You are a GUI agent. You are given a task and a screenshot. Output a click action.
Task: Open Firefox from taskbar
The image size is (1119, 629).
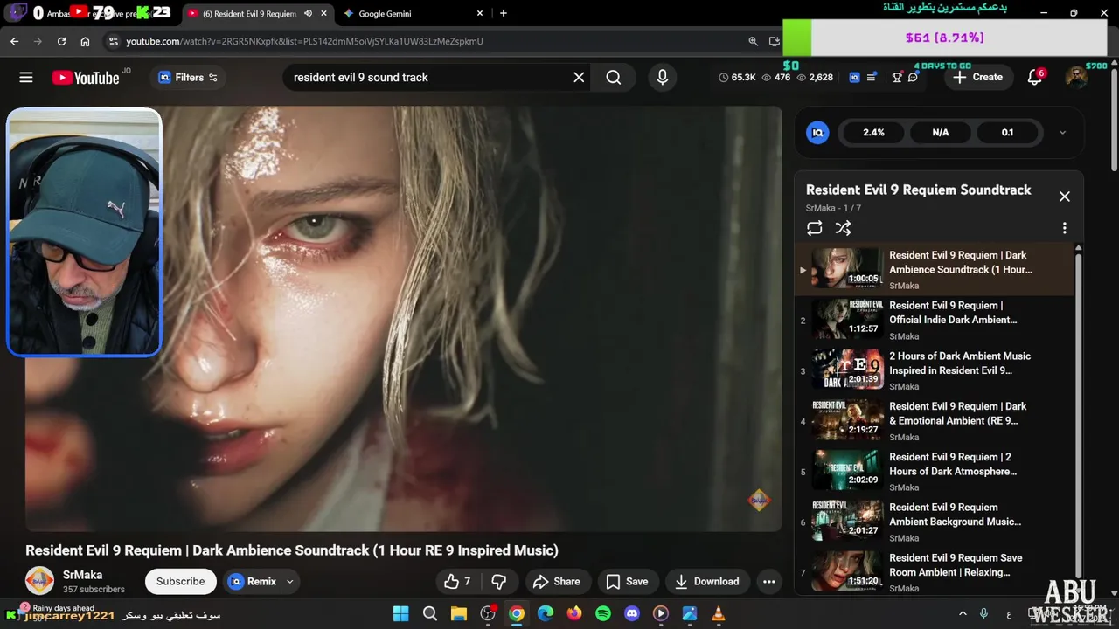[x=574, y=614]
